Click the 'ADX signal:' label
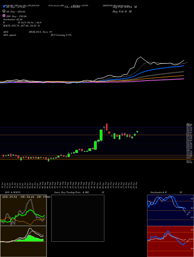This screenshot has width=194, height=257. 10,35
